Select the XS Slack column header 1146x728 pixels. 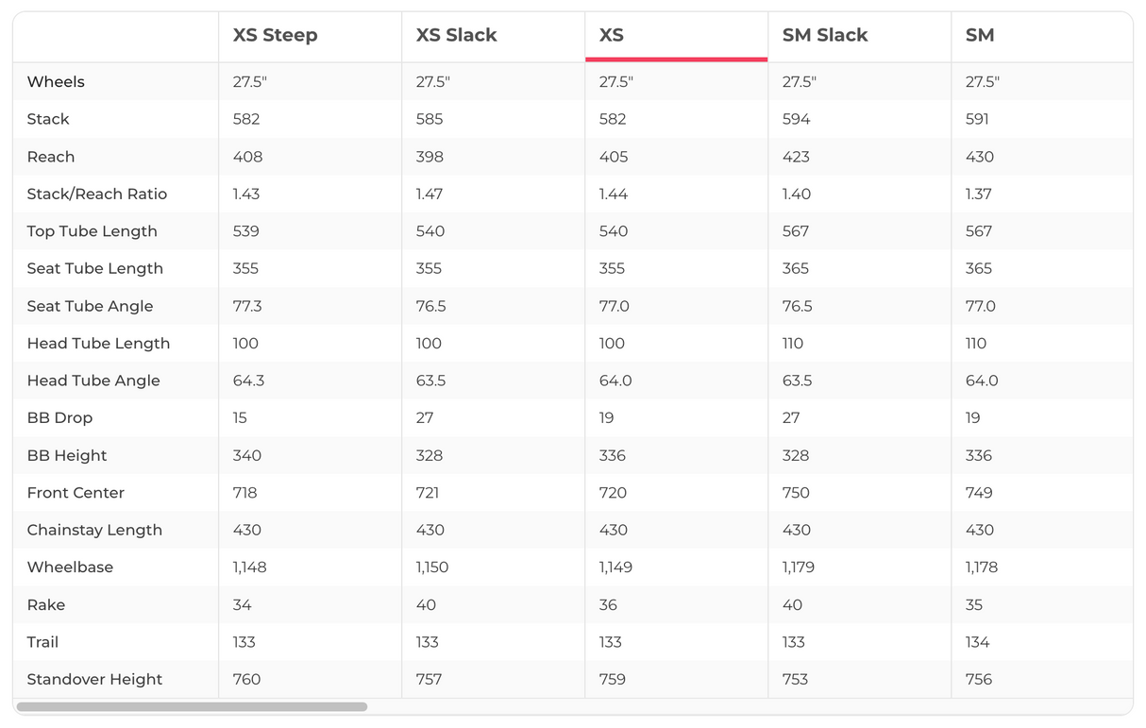(456, 36)
